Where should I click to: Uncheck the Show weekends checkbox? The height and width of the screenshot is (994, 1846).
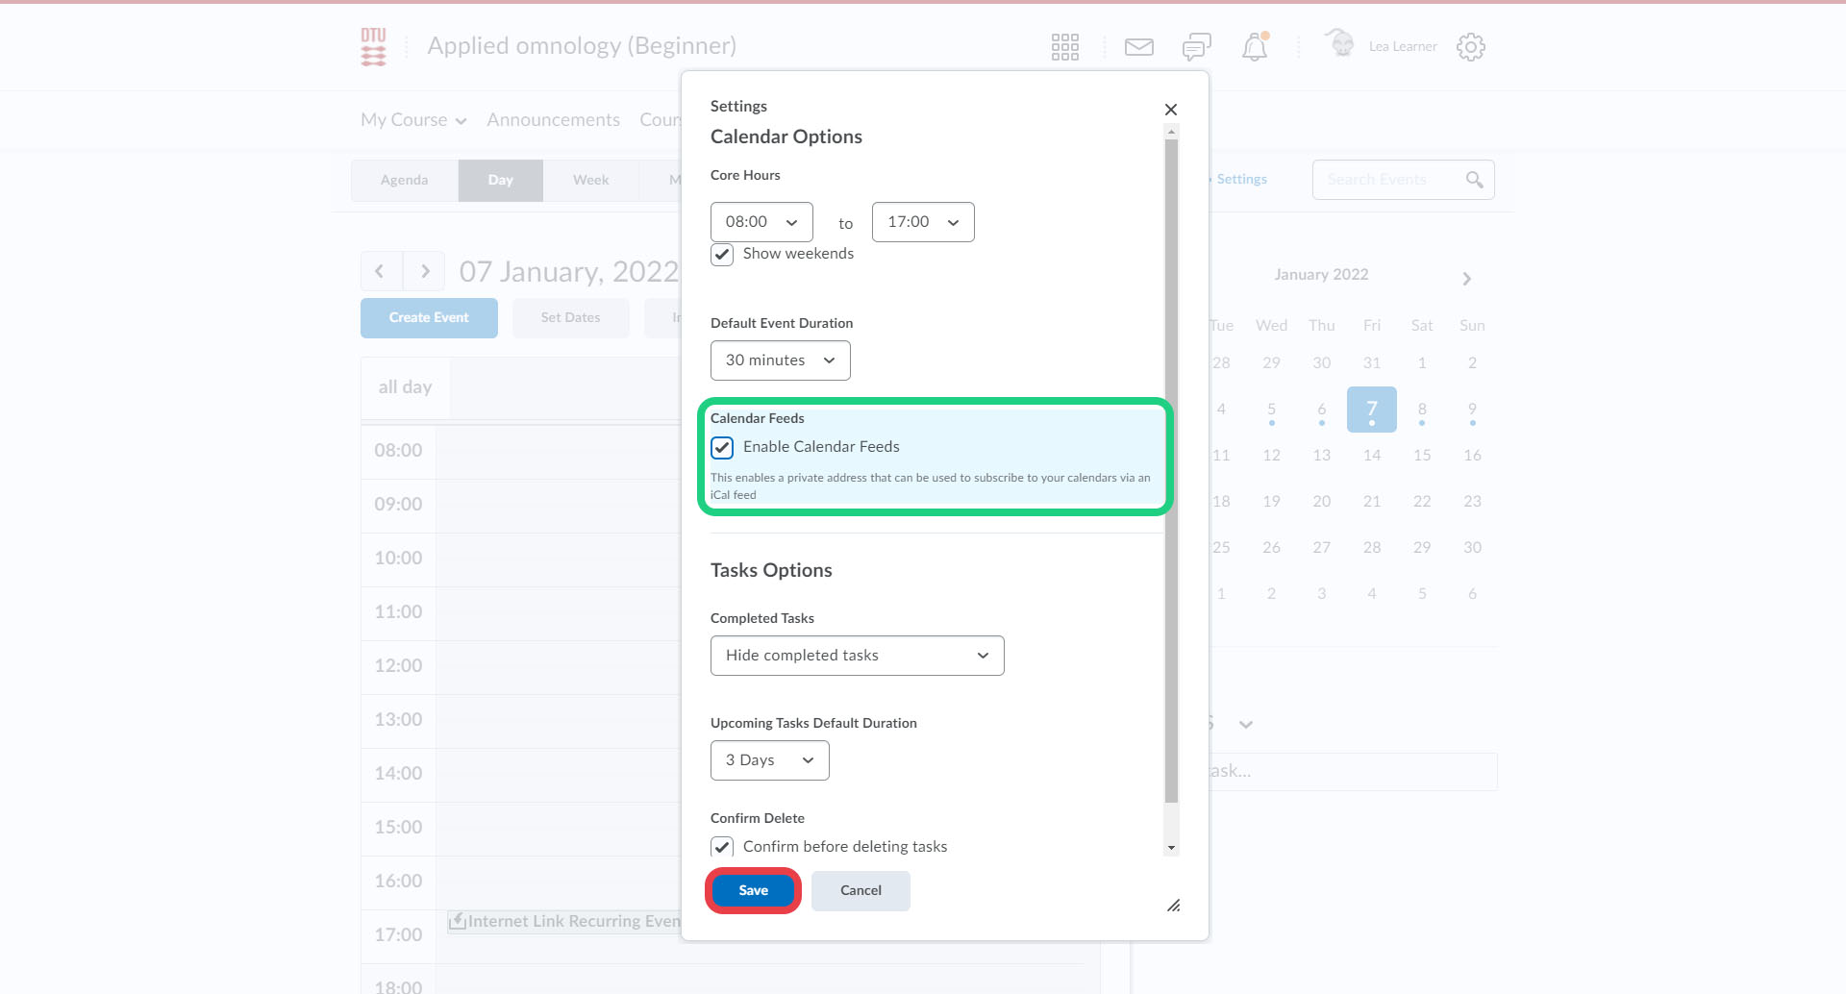click(722, 255)
